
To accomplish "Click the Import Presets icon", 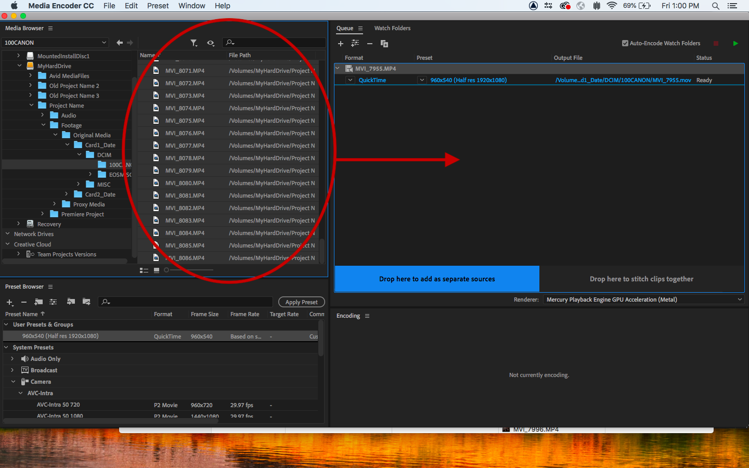I will pyautogui.click(x=71, y=302).
